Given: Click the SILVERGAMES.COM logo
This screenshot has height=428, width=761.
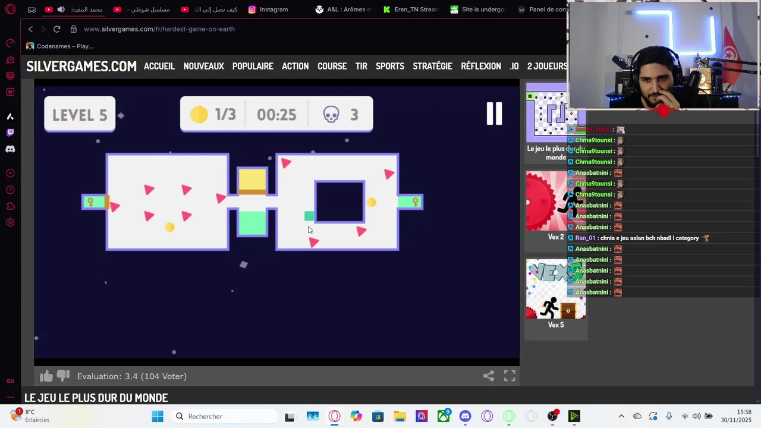Looking at the screenshot, I should (x=81, y=66).
